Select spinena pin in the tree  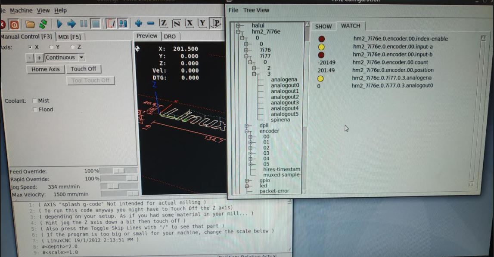coord(280,120)
